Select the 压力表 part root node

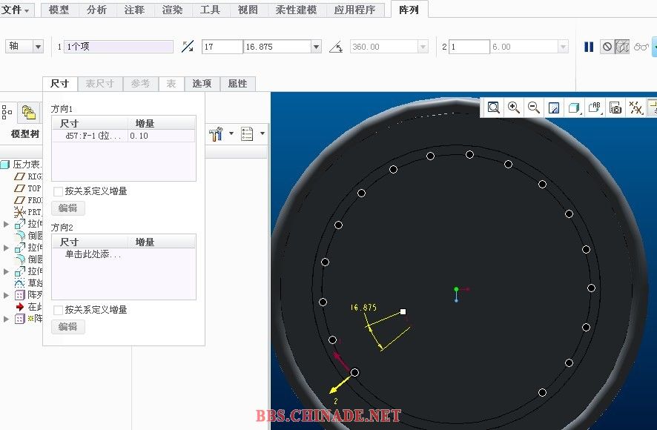[21, 165]
